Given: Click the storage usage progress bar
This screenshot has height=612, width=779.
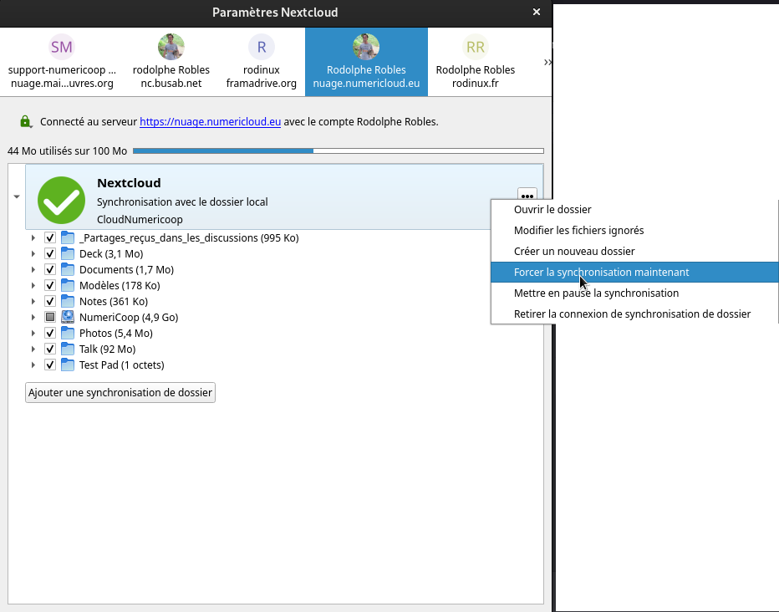Looking at the screenshot, I should 339,150.
